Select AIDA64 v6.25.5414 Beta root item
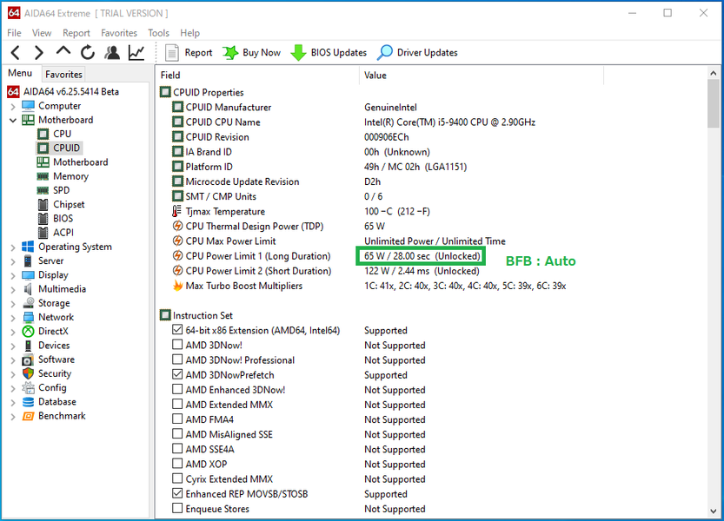The width and height of the screenshot is (724, 521). click(x=71, y=91)
